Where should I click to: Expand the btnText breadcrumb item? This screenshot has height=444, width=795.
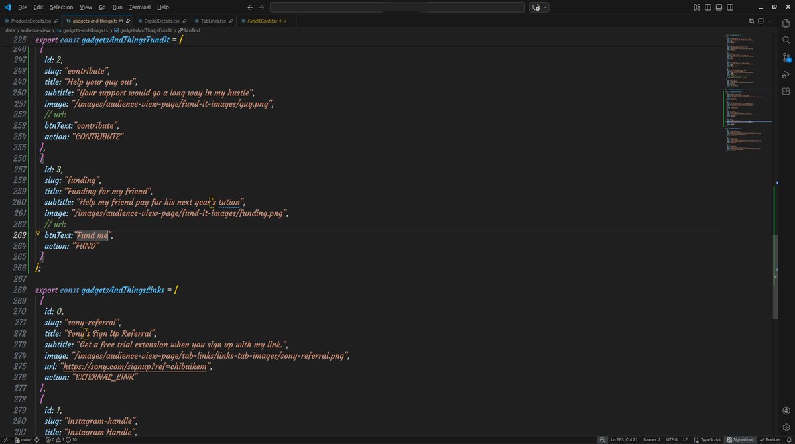pyautogui.click(x=191, y=30)
